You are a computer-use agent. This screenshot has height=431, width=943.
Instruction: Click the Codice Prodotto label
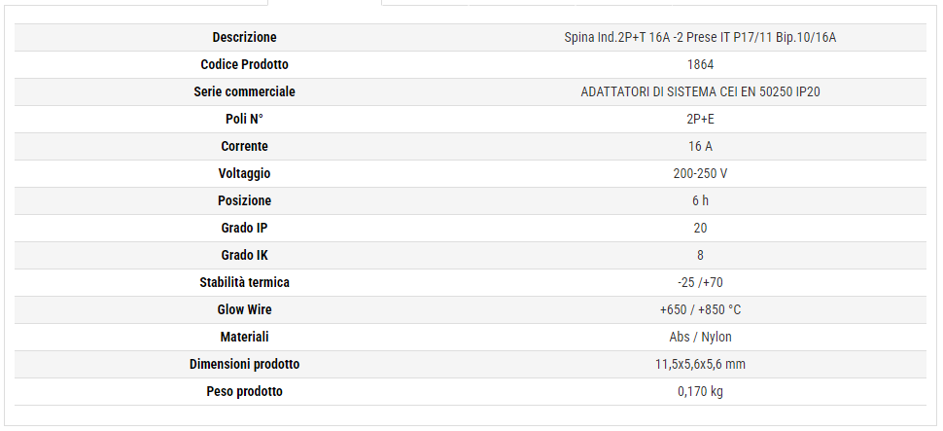pos(244,65)
